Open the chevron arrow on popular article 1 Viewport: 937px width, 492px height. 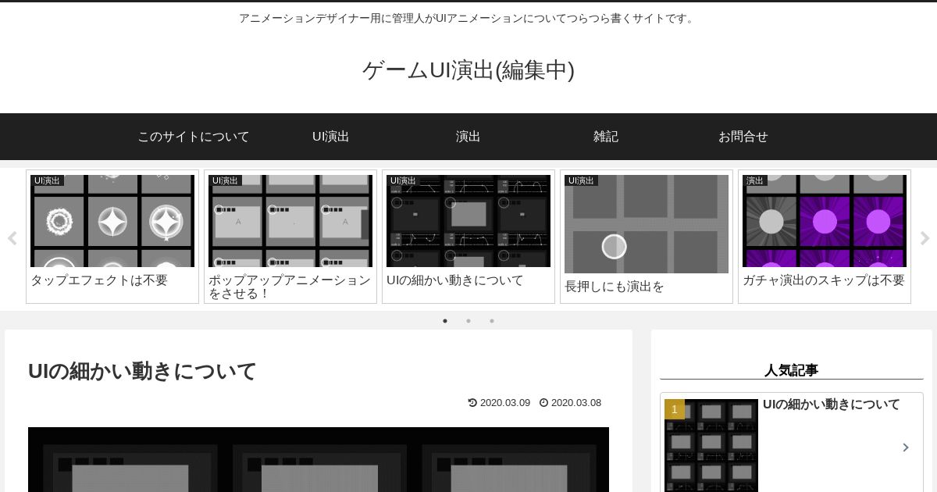906,447
